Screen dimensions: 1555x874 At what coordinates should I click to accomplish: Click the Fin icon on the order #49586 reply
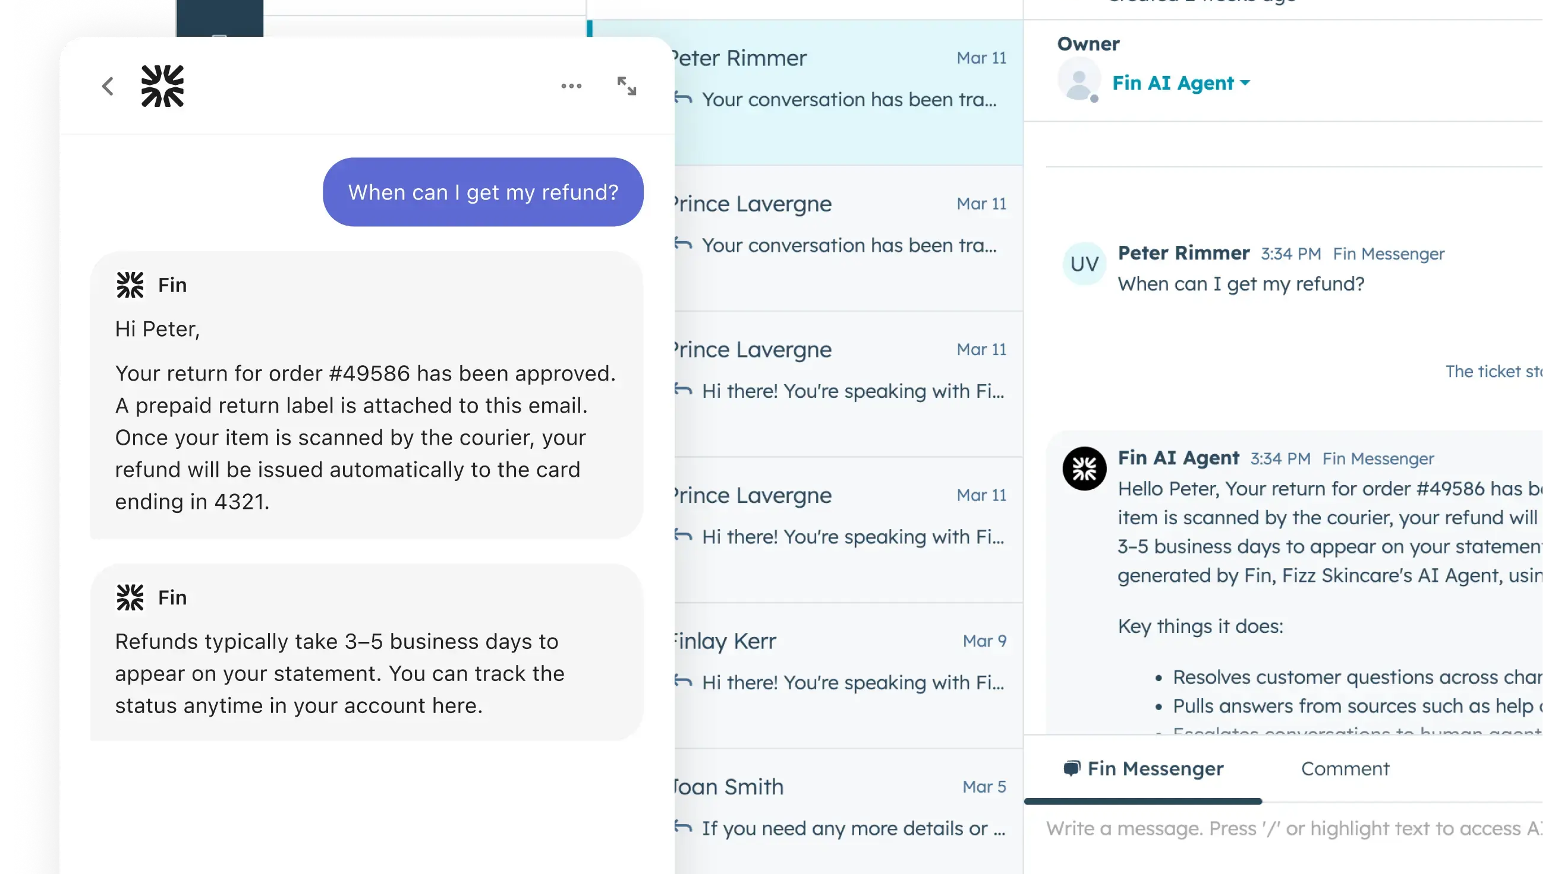pos(130,284)
